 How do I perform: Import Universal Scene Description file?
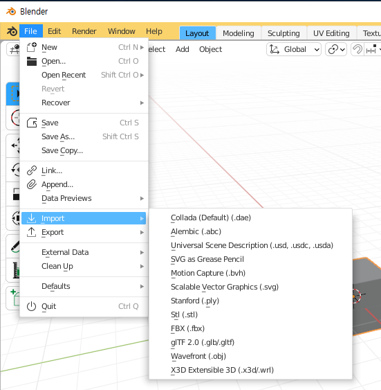[x=251, y=245]
